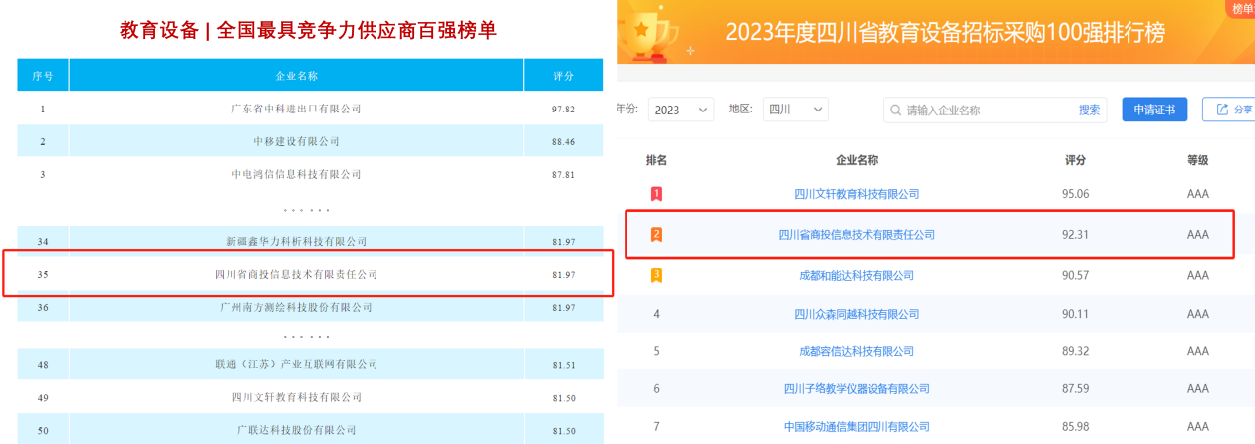The width and height of the screenshot is (1255, 444).
Task: Open 四川子络教学仪器设备有限公司 link
Action: tap(857, 389)
